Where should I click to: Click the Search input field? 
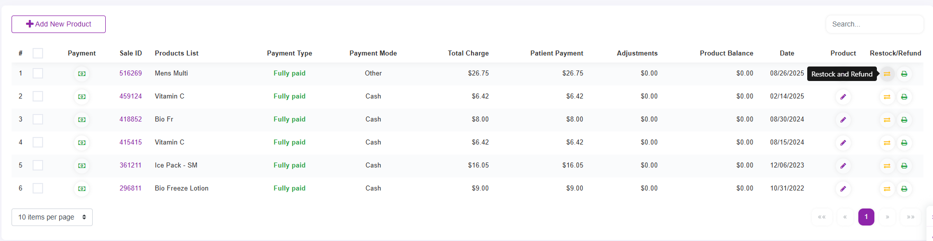874,24
